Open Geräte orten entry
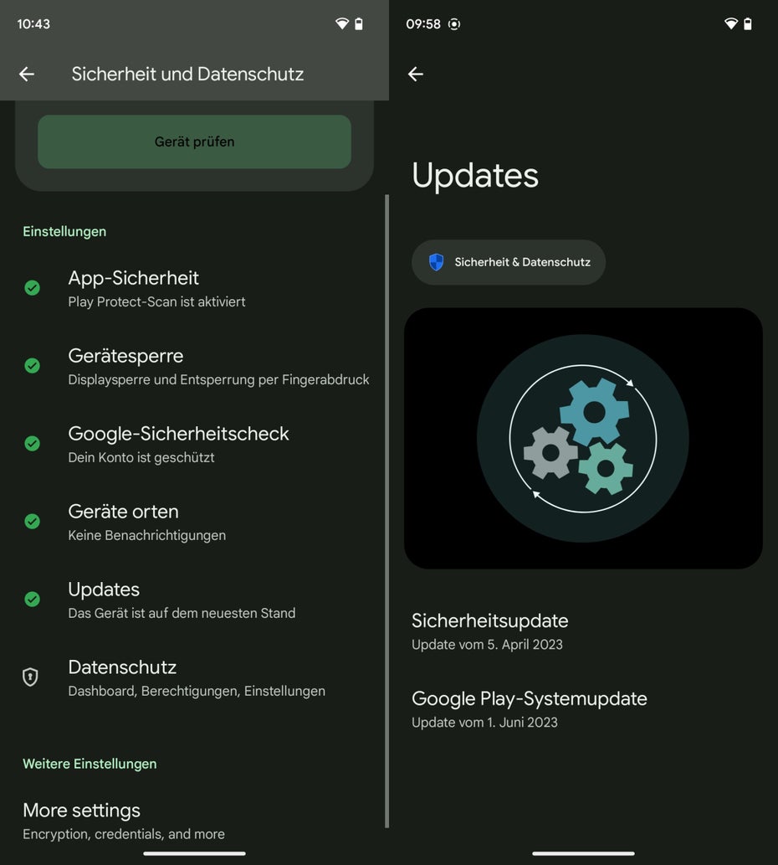Viewport: 778px width, 865px height. click(x=194, y=522)
